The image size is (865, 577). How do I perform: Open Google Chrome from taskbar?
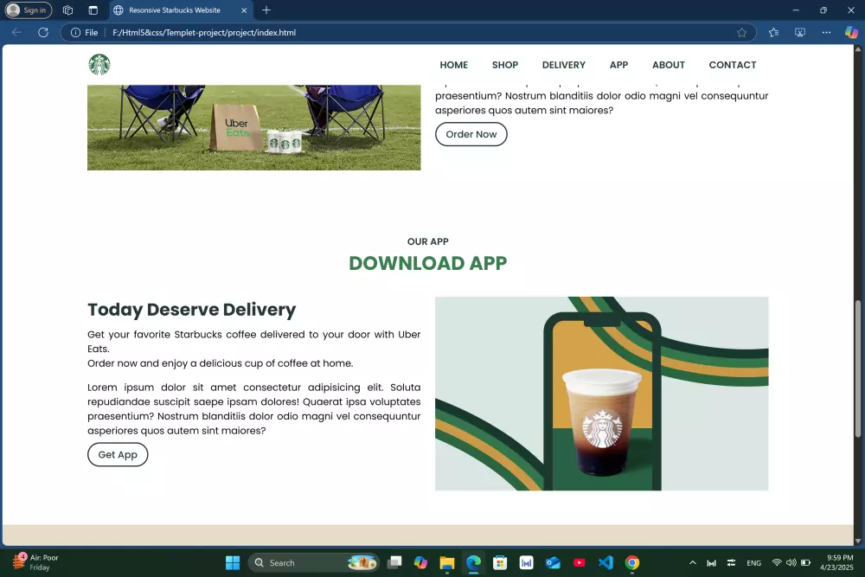point(632,562)
